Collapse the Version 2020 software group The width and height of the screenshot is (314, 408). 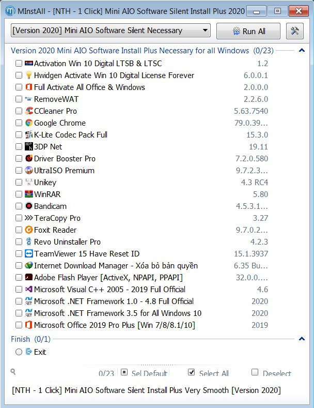point(302,50)
